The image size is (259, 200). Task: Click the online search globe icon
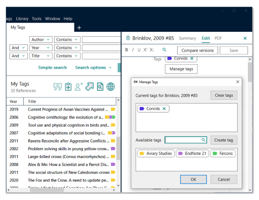pos(111,87)
